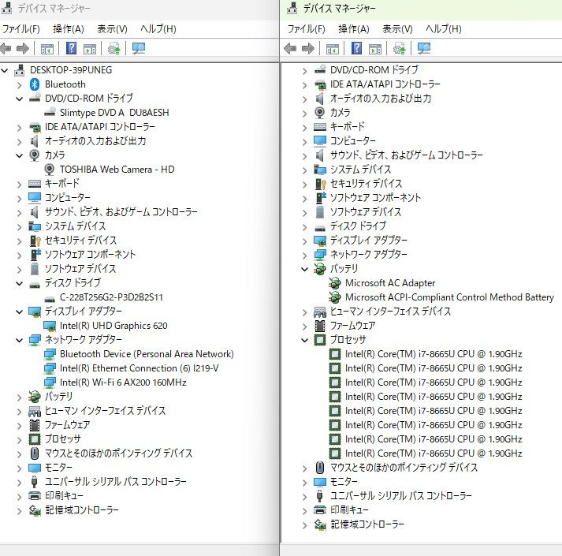Click the DESKTOP-39PUNEG computer icon
Image resolution: width=562 pixels, height=556 pixels.
click(20, 70)
